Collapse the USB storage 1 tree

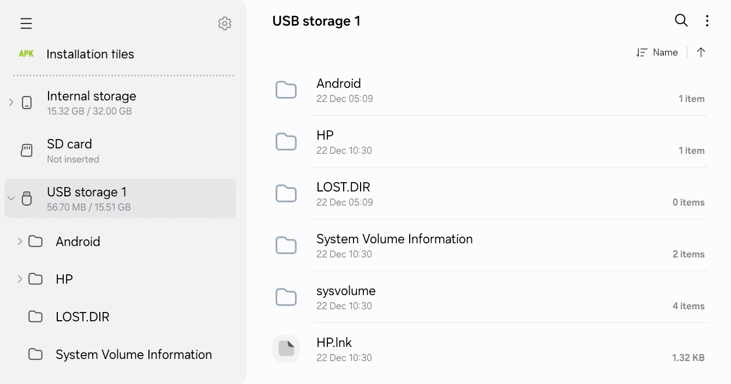11,198
